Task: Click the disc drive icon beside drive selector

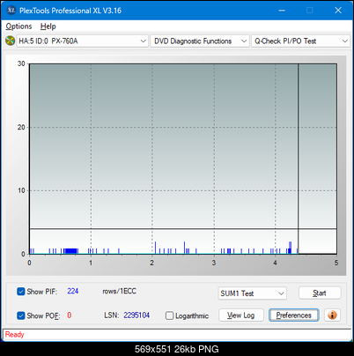Action: point(10,41)
